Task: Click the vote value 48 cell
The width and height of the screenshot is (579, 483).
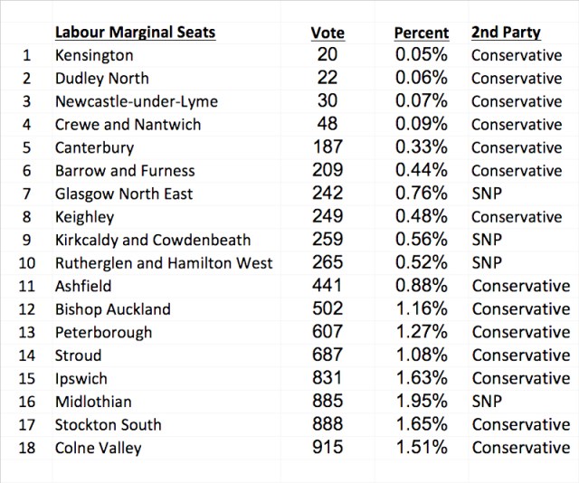Action: click(327, 125)
